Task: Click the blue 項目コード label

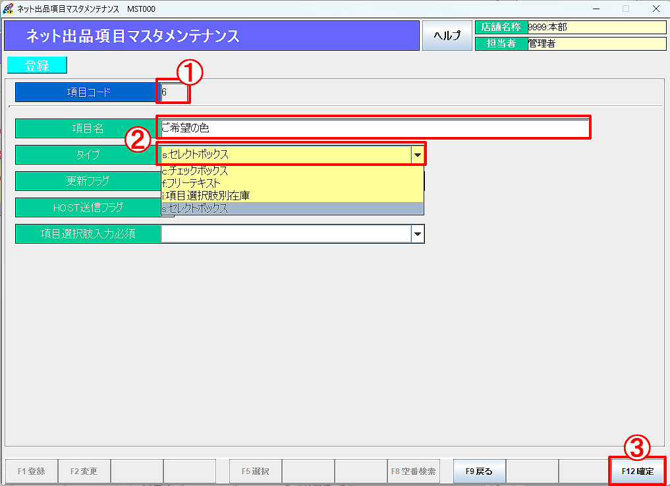Action: (88, 92)
